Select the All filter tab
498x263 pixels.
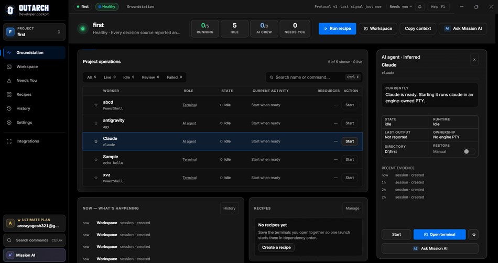pos(91,78)
